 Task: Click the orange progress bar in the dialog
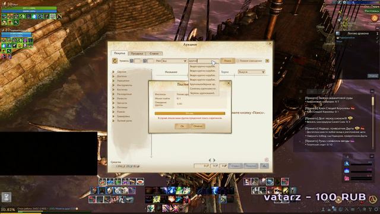click(x=190, y=114)
